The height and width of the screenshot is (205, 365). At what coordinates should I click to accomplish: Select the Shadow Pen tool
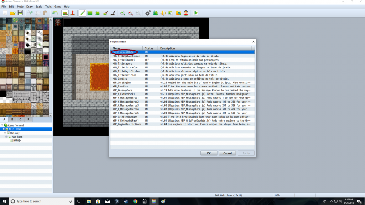(113, 13)
